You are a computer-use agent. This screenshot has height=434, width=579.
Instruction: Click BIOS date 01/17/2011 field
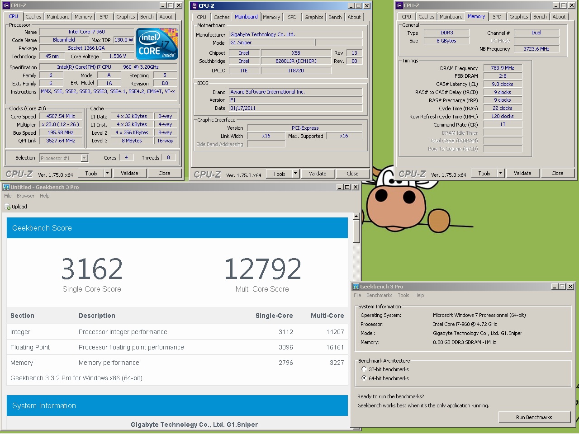[295, 108]
